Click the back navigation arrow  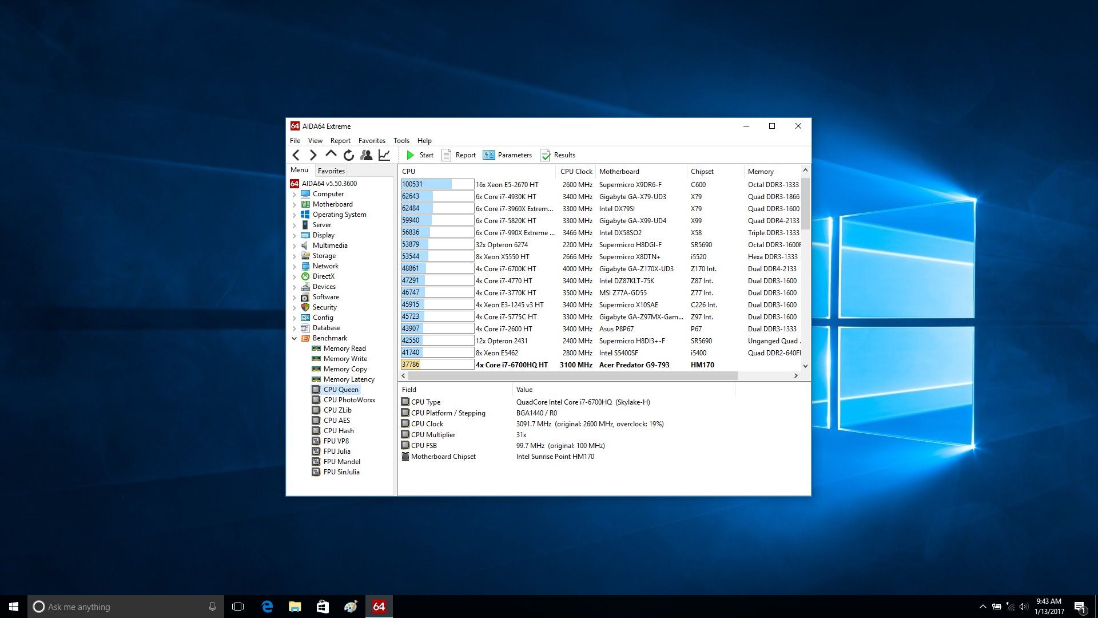[296, 156]
